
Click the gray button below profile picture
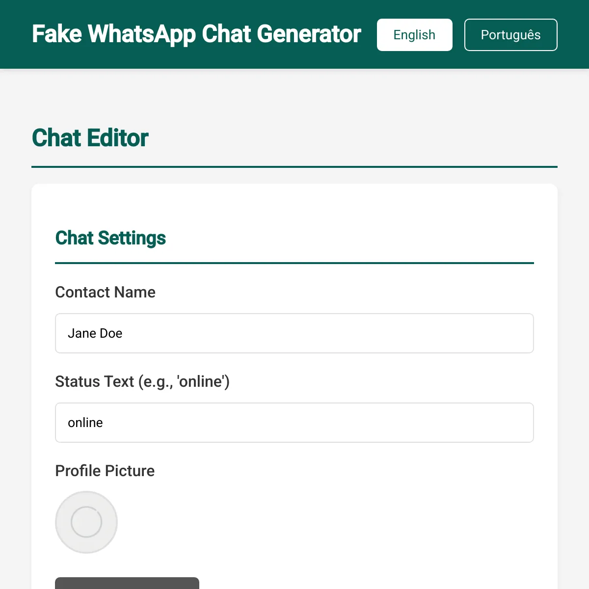(127, 583)
